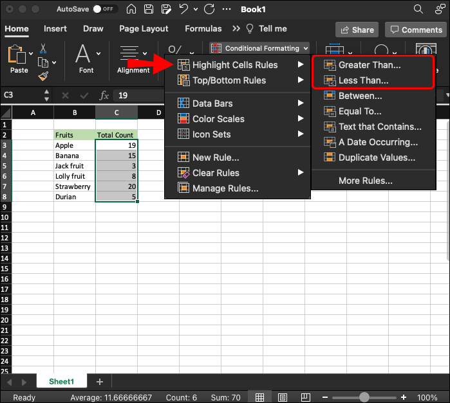
Task: Choose the Greater Than... rule
Action: (x=369, y=65)
